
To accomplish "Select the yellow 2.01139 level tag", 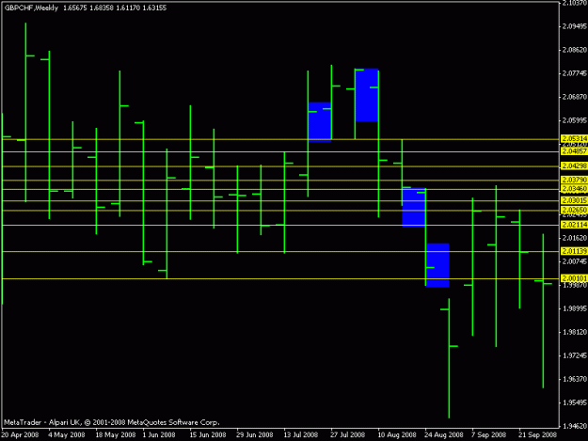I will coord(574,251).
